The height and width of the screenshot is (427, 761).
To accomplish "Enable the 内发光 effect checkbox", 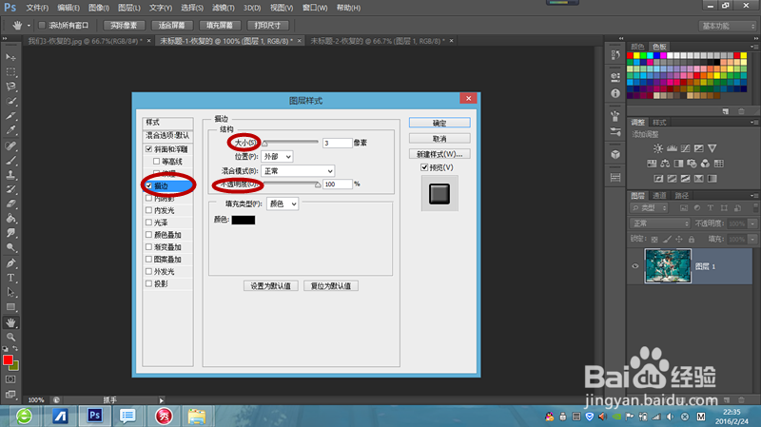I will (x=149, y=210).
